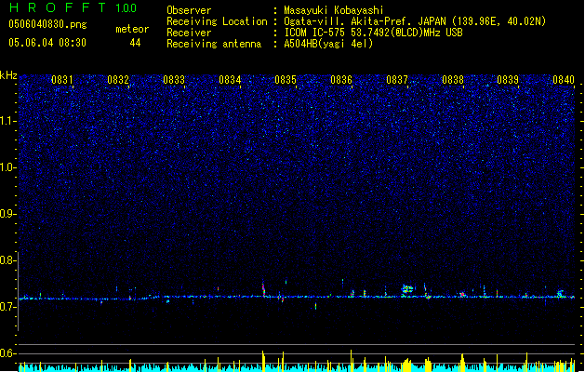
Task: Click the 0831 time marker
Action: coord(62,80)
